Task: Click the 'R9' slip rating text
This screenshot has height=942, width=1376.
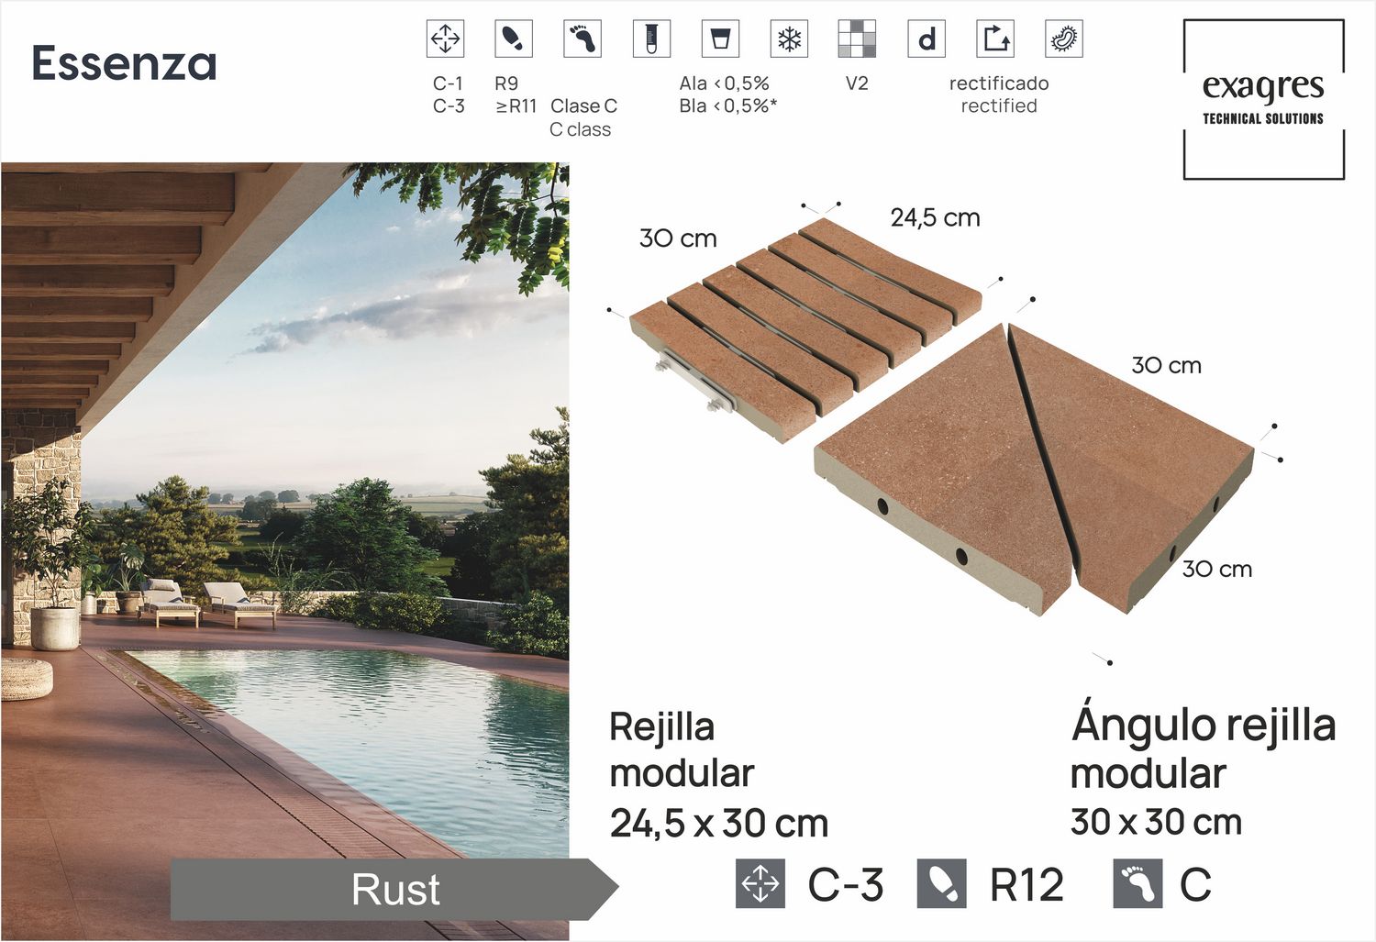Action: coord(506,83)
